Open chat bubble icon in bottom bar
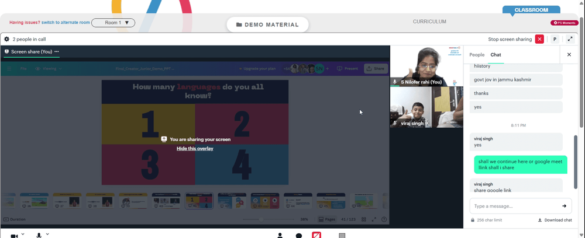This screenshot has height=238, width=585. coord(299,236)
